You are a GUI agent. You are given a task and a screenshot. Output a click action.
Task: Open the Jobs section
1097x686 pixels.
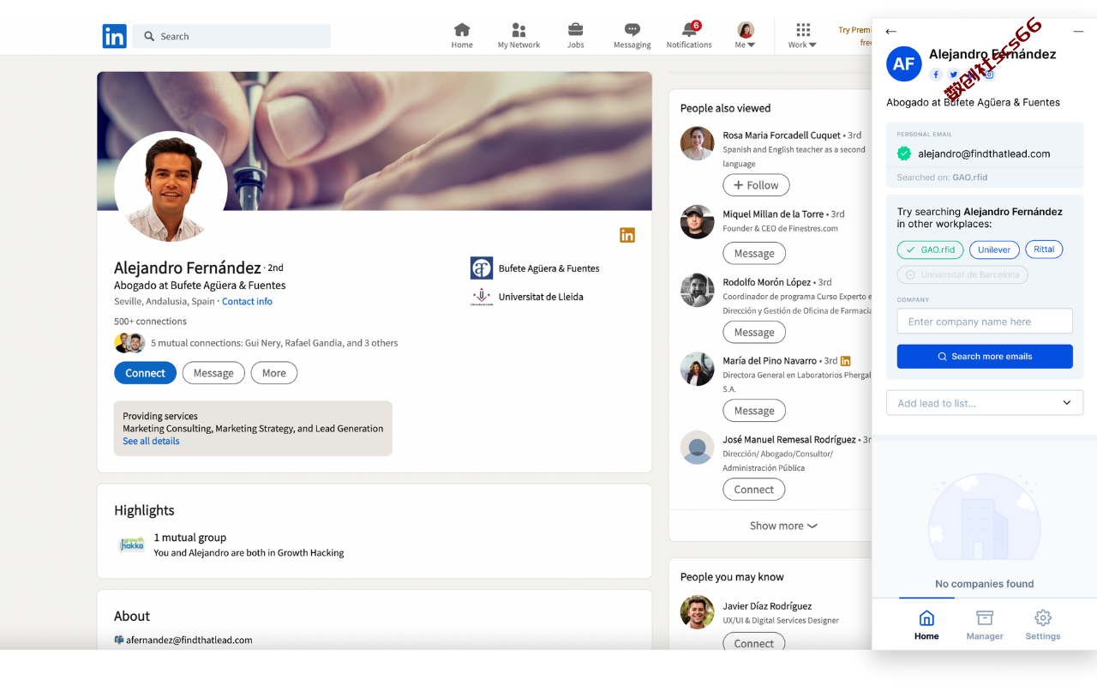tap(576, 36)
